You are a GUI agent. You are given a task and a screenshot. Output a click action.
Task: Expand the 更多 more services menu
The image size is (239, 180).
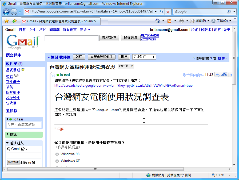[85, 30]
